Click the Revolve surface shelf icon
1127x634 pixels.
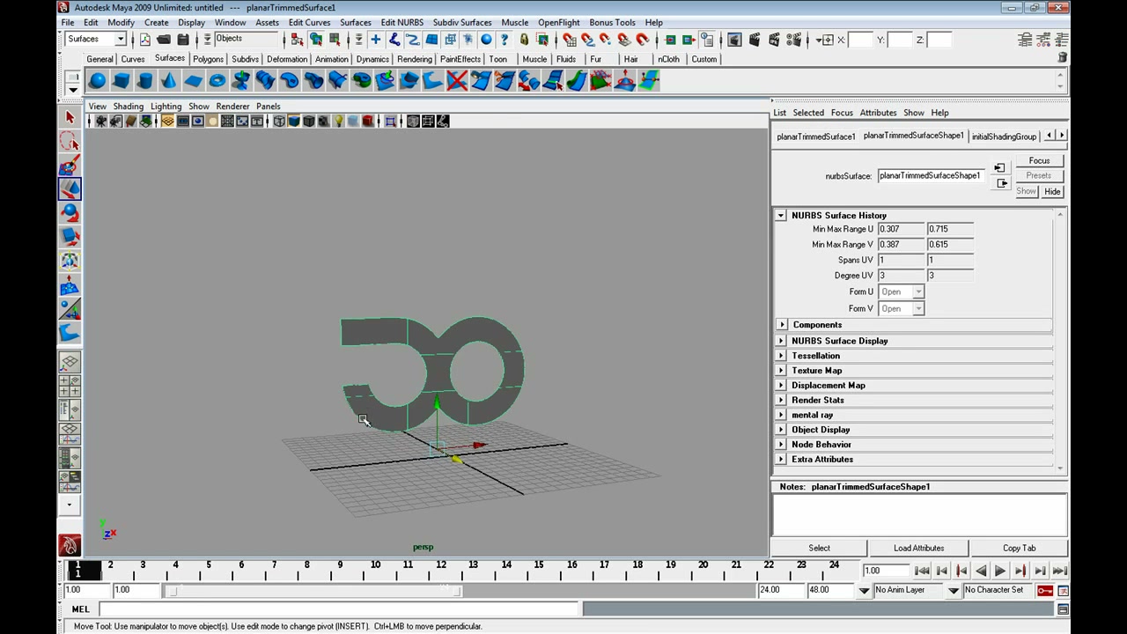pyautogui.click(x=241, y=81)
